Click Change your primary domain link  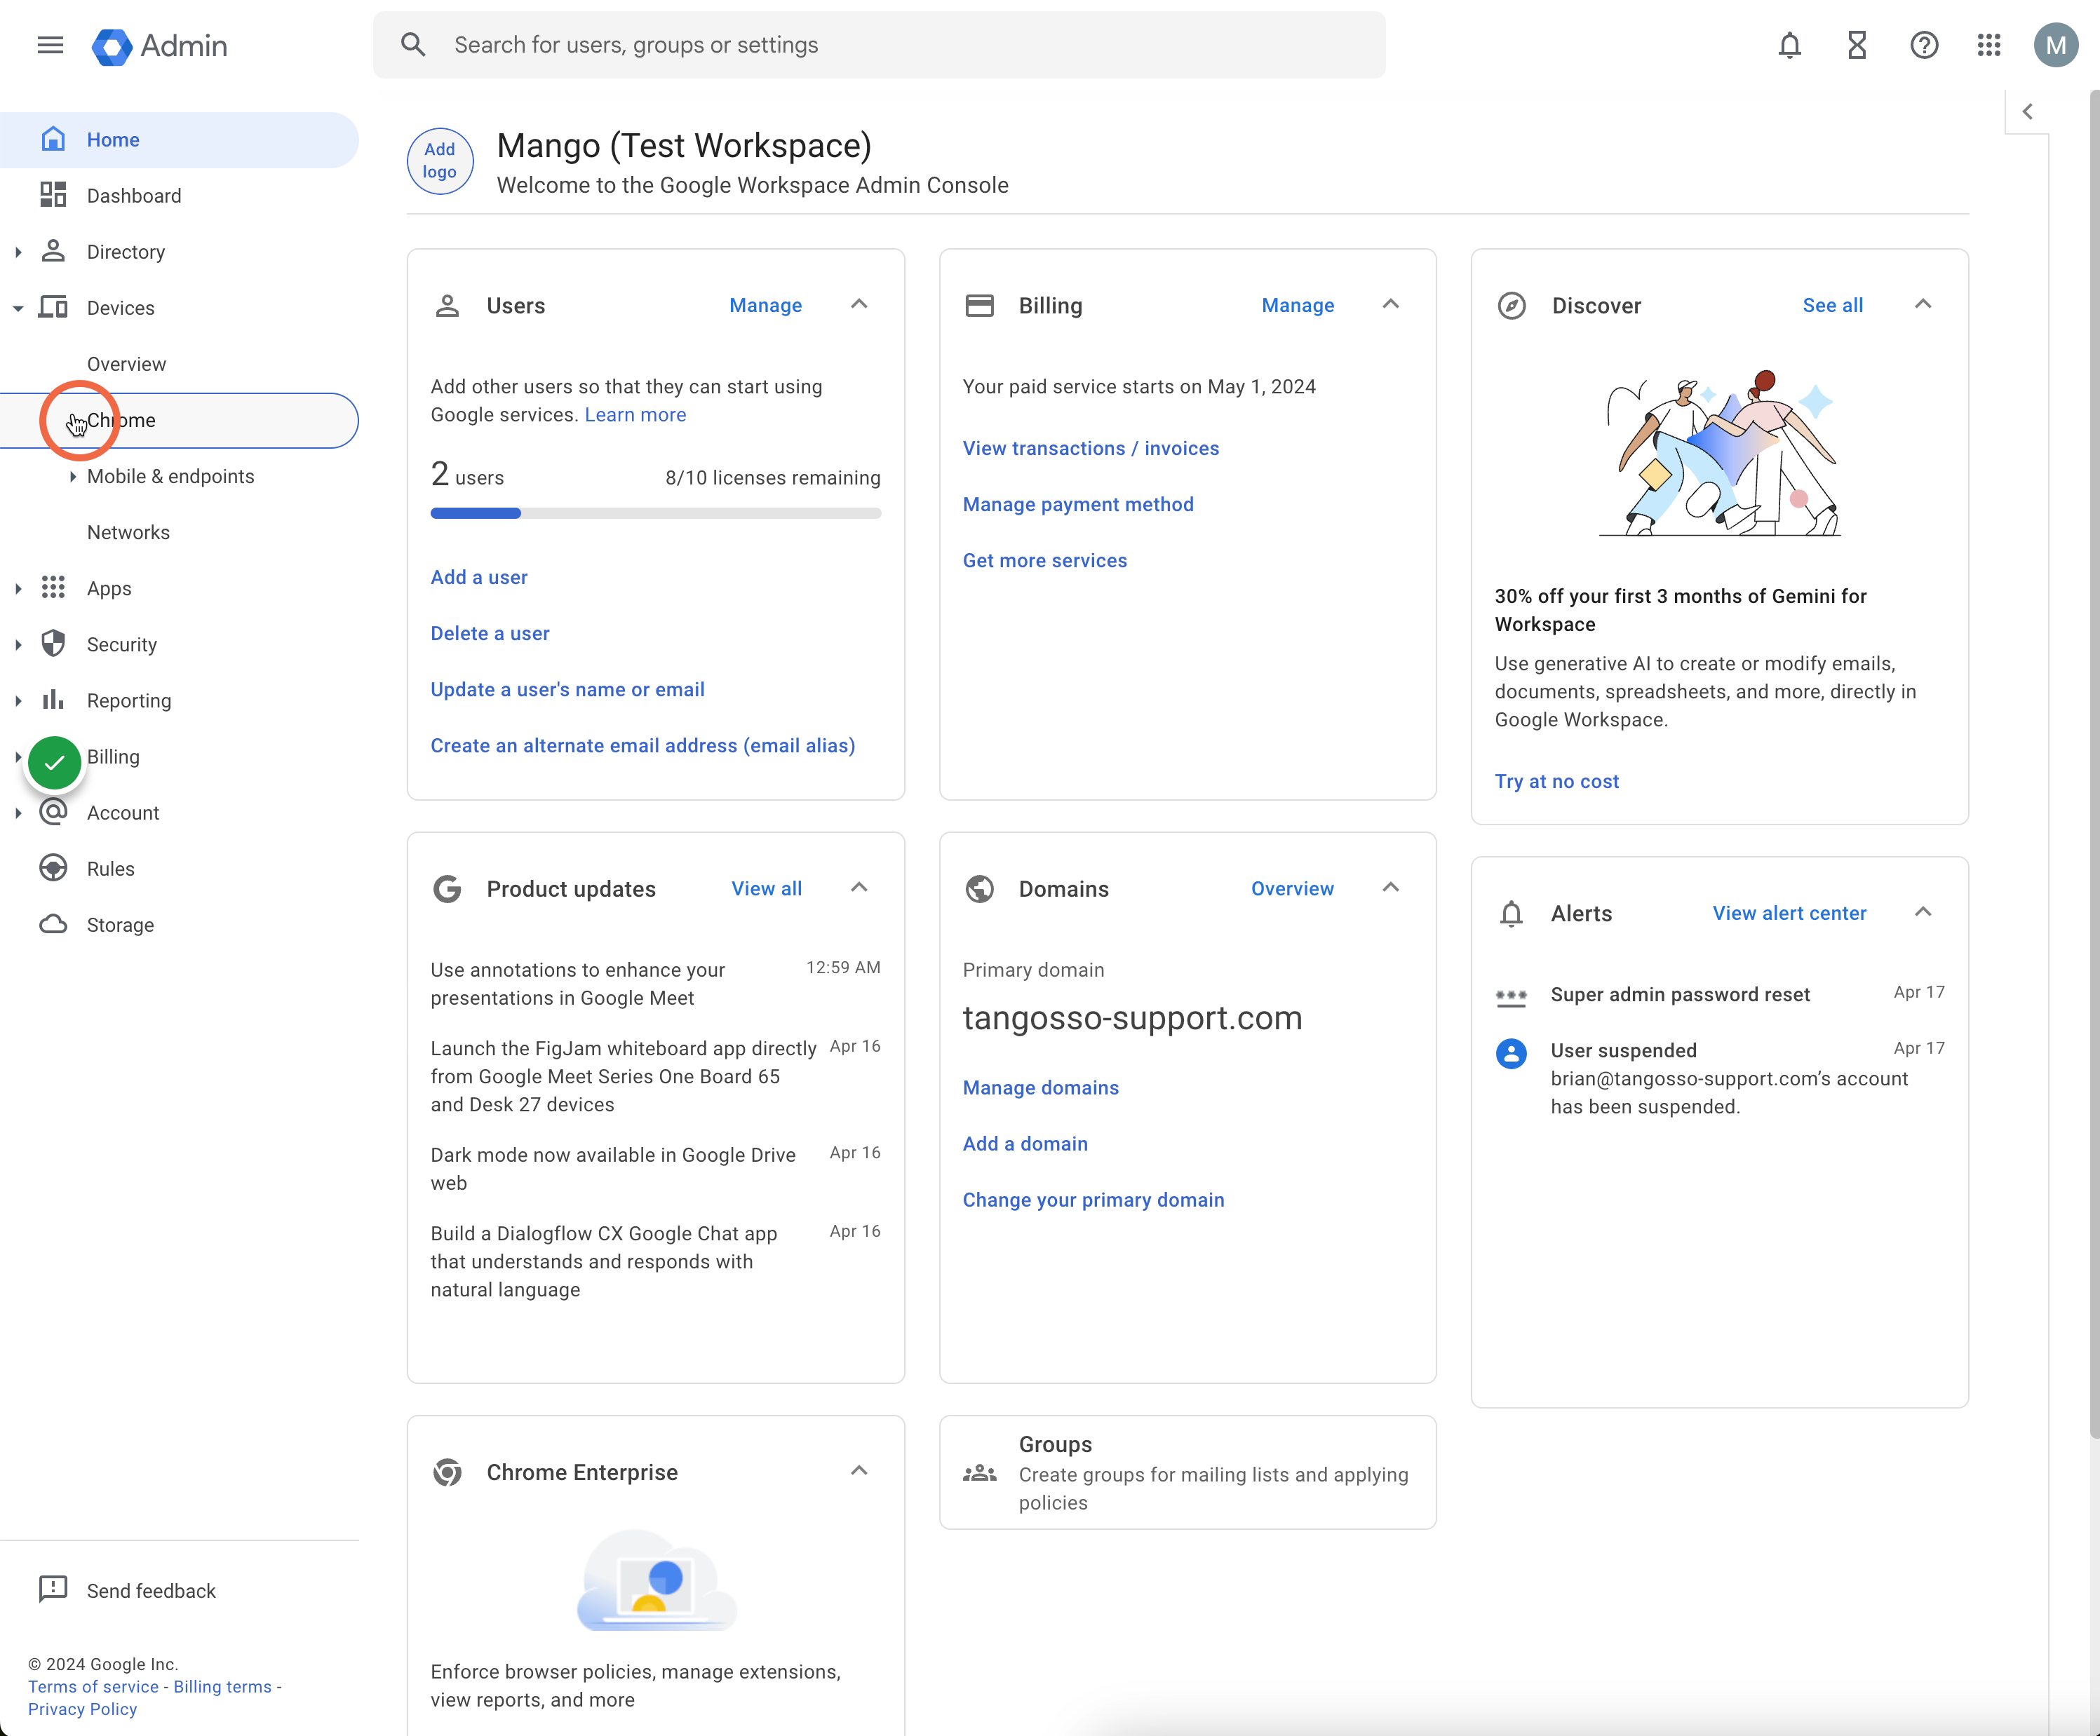1093,1200
